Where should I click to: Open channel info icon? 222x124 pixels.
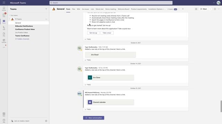coord(215,9)
